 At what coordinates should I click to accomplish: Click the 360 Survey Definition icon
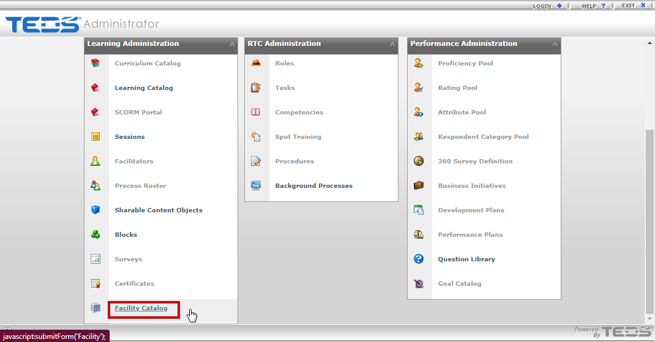coord(419,161)
